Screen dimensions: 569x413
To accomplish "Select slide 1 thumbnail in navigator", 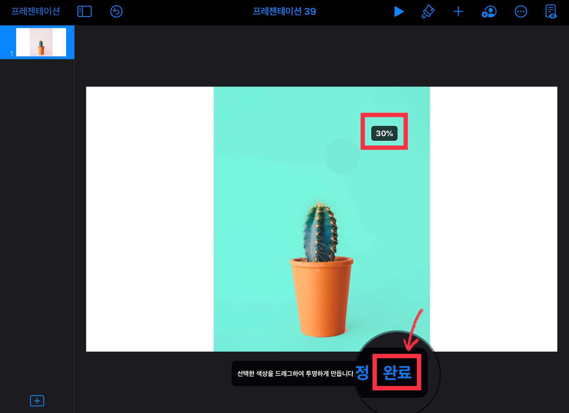I will 41,42.
